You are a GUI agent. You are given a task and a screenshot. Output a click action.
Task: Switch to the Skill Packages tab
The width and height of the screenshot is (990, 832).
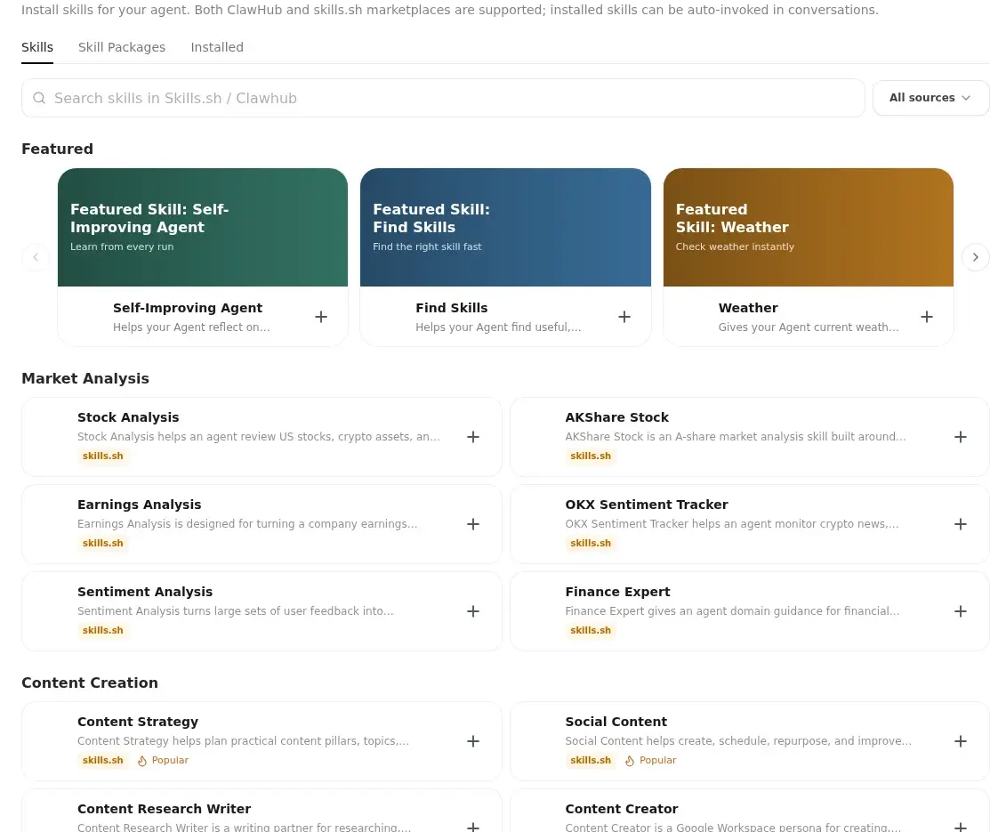[x=122, y=47]
